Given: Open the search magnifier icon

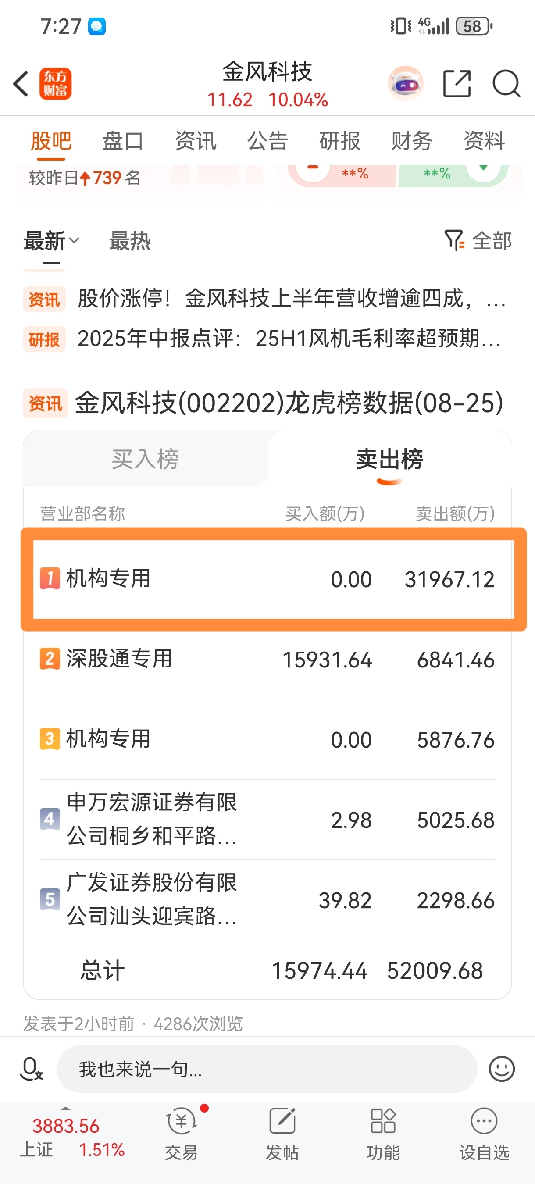Looking at the screenshot, I should [x=506, y=84].
